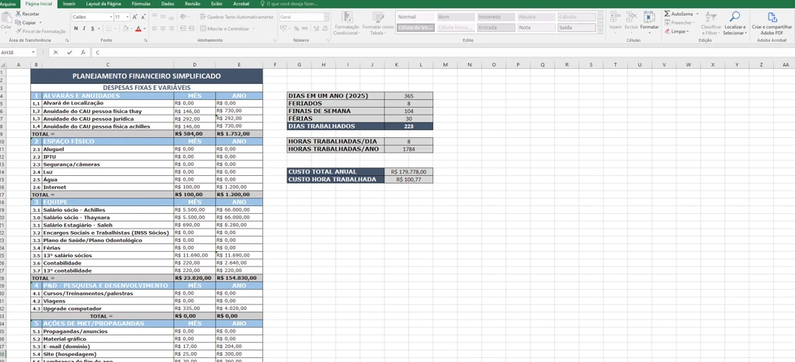Screen dimensions: 795x362
Task: Open the Name Box dropdown arrow
Action: pyautogui.click(x=33, y=53)
